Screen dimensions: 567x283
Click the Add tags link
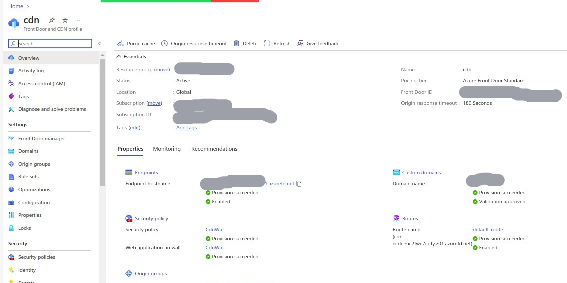[x=186, y=128]
